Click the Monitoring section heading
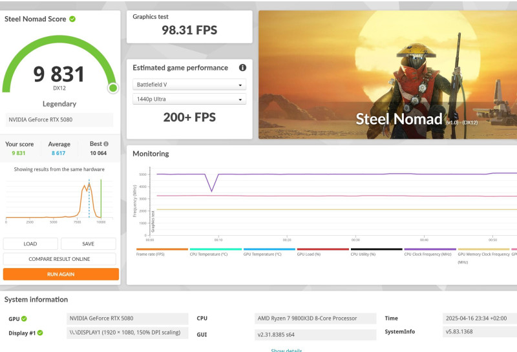The width and height of the screenshot is (517, 352). click(151, 154)
